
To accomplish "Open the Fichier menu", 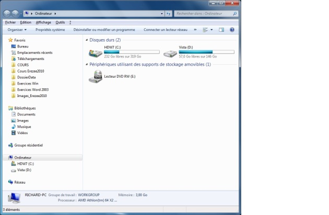I will pyautogui.click(x=10, y=22).
